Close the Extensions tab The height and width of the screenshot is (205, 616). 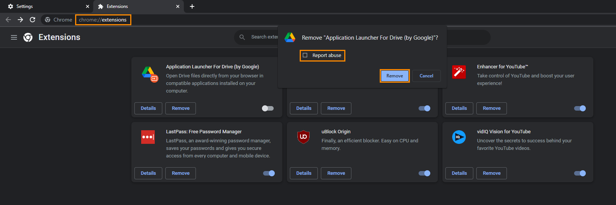click(178, 6)
